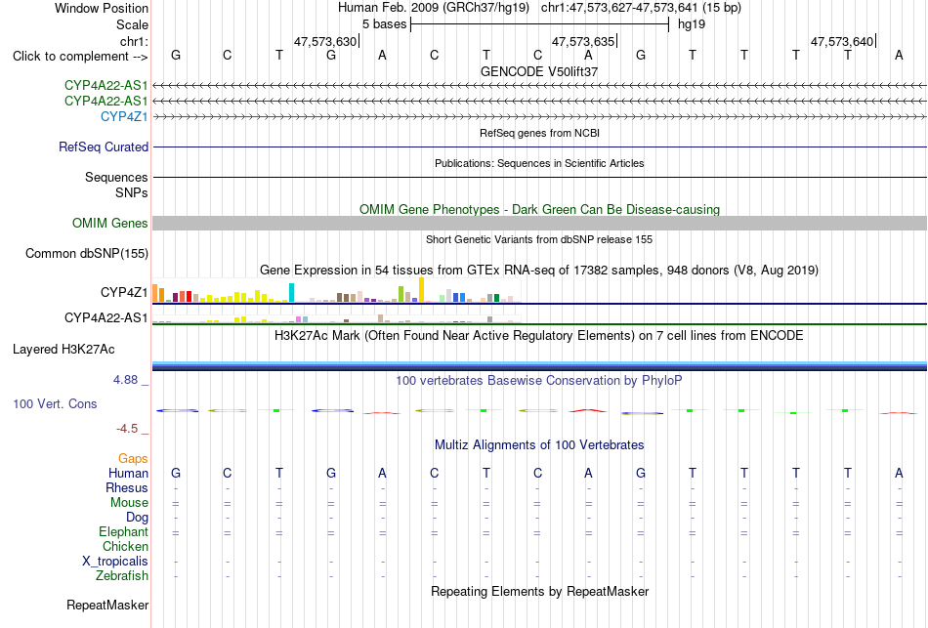Click the -4.5 lower conservation scale value
928x628 pixels.
[x=127, y=428]
